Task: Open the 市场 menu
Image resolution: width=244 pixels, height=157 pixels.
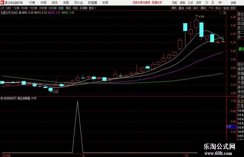Action: click(x=43, y=3)
